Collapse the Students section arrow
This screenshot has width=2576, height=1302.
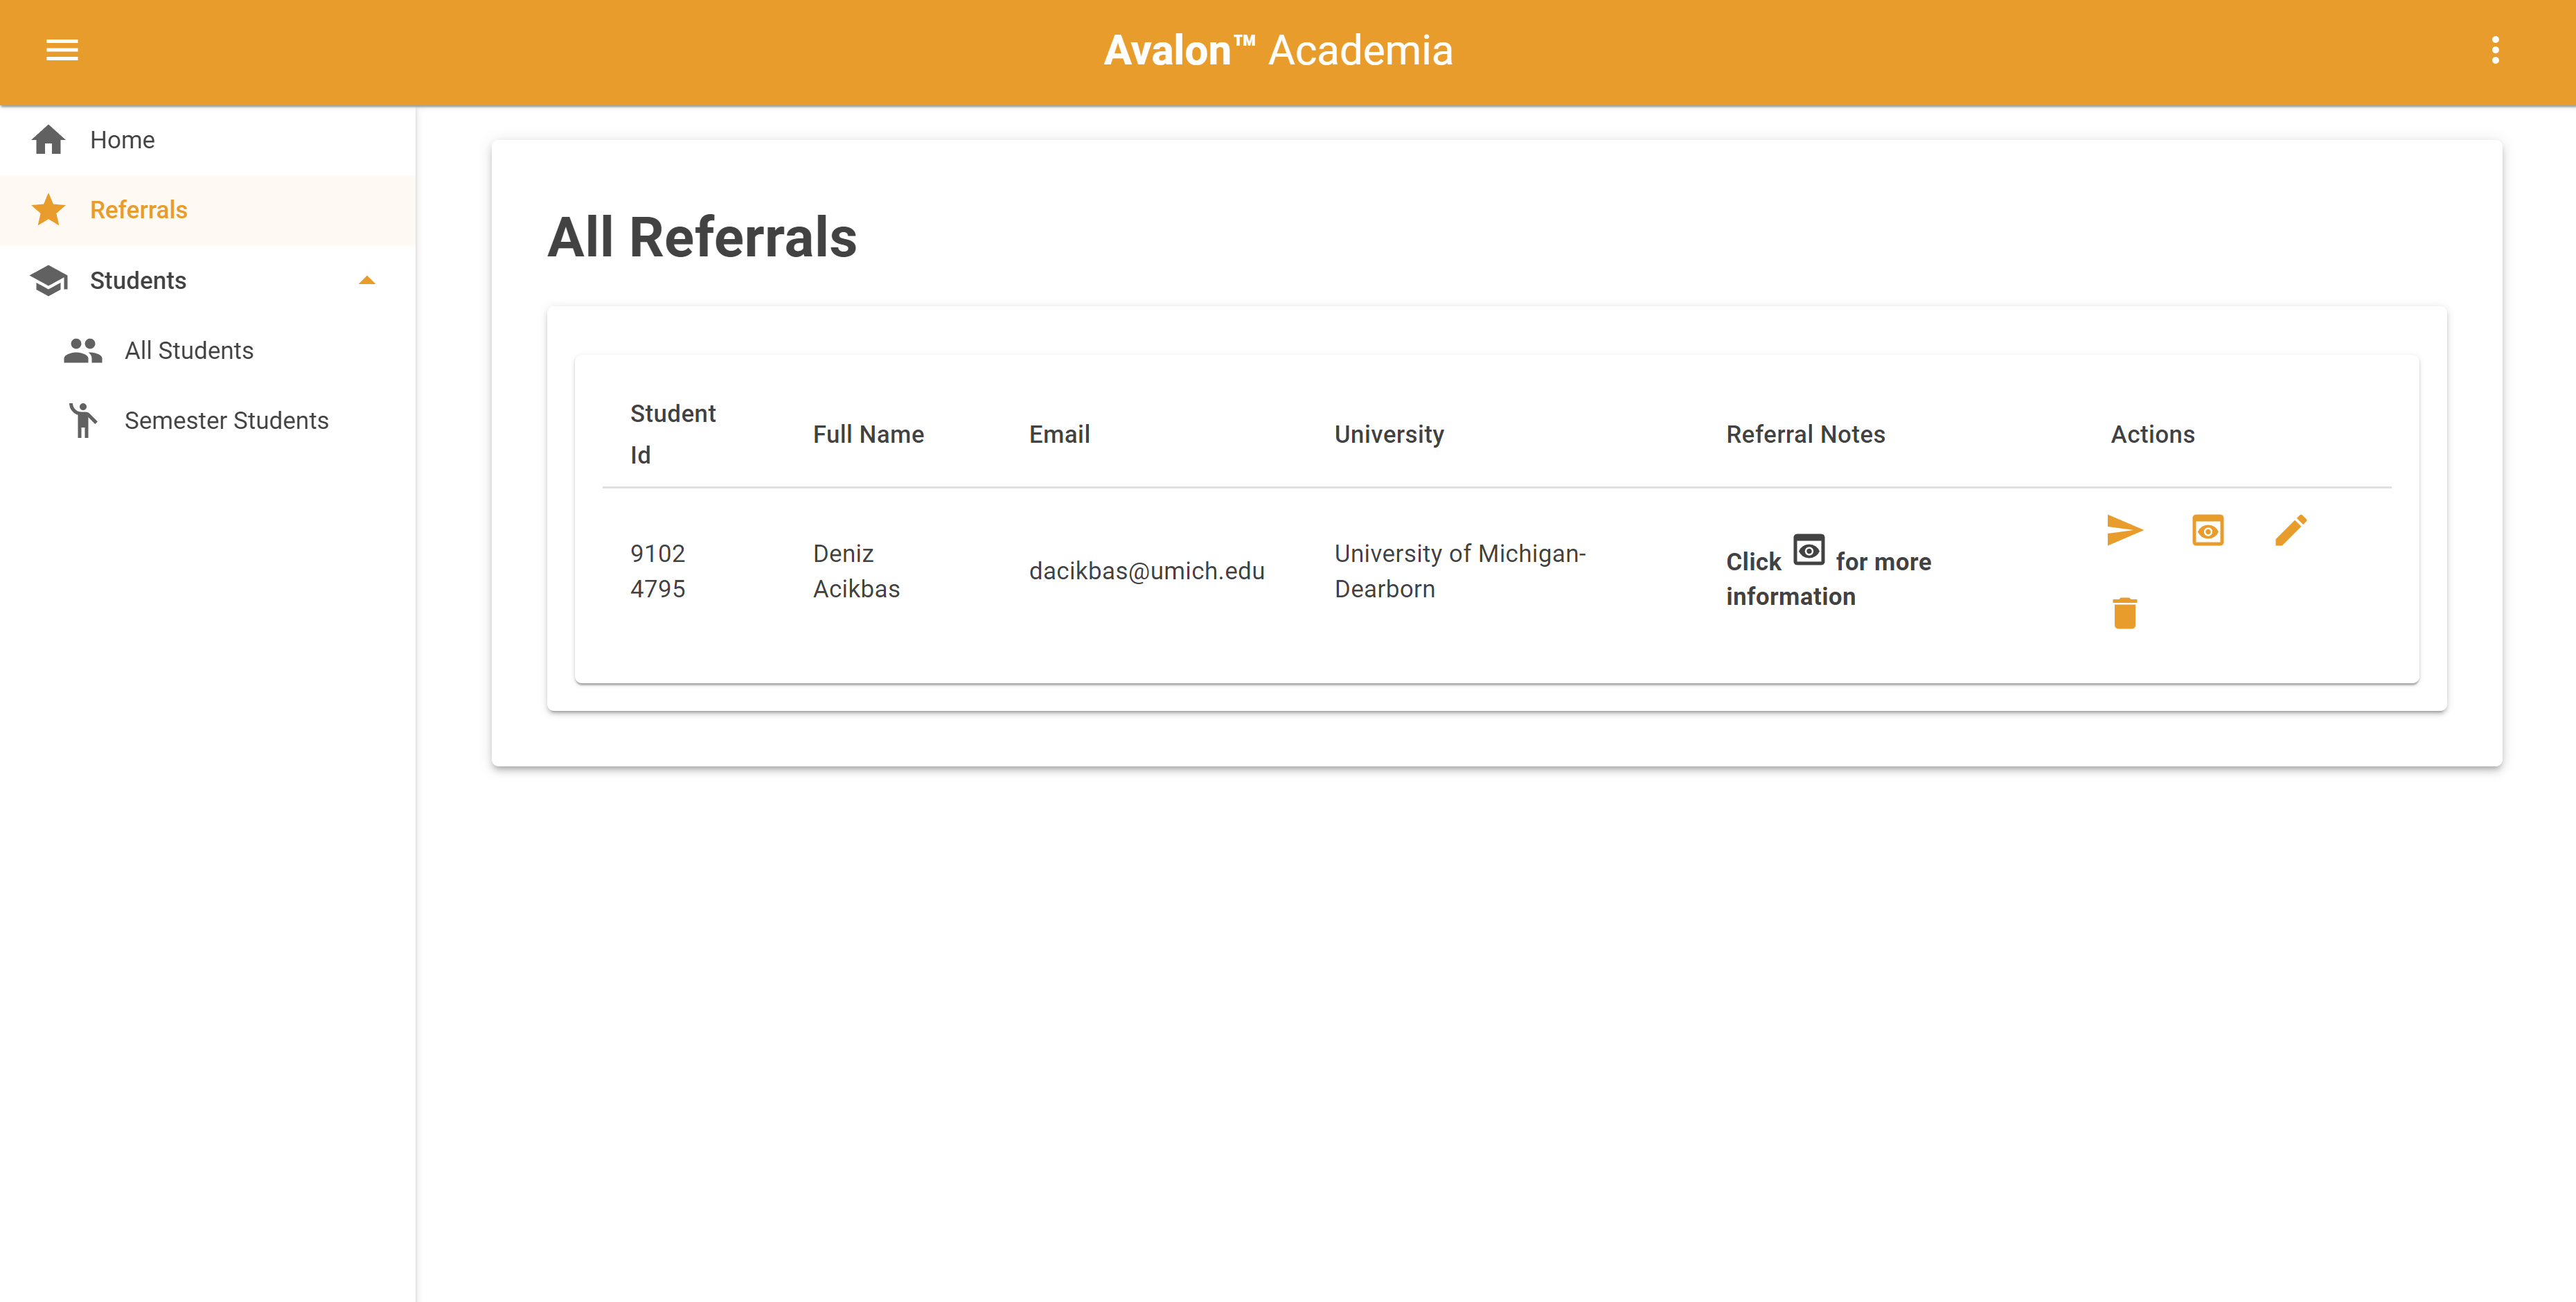pos(367,281)
